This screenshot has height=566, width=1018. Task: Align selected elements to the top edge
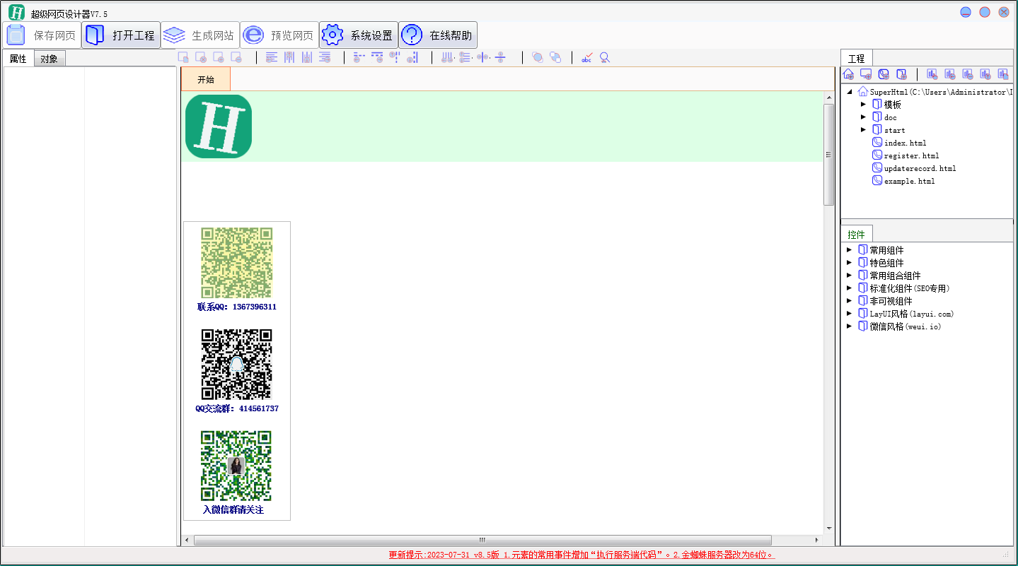[x=289, y=58]
